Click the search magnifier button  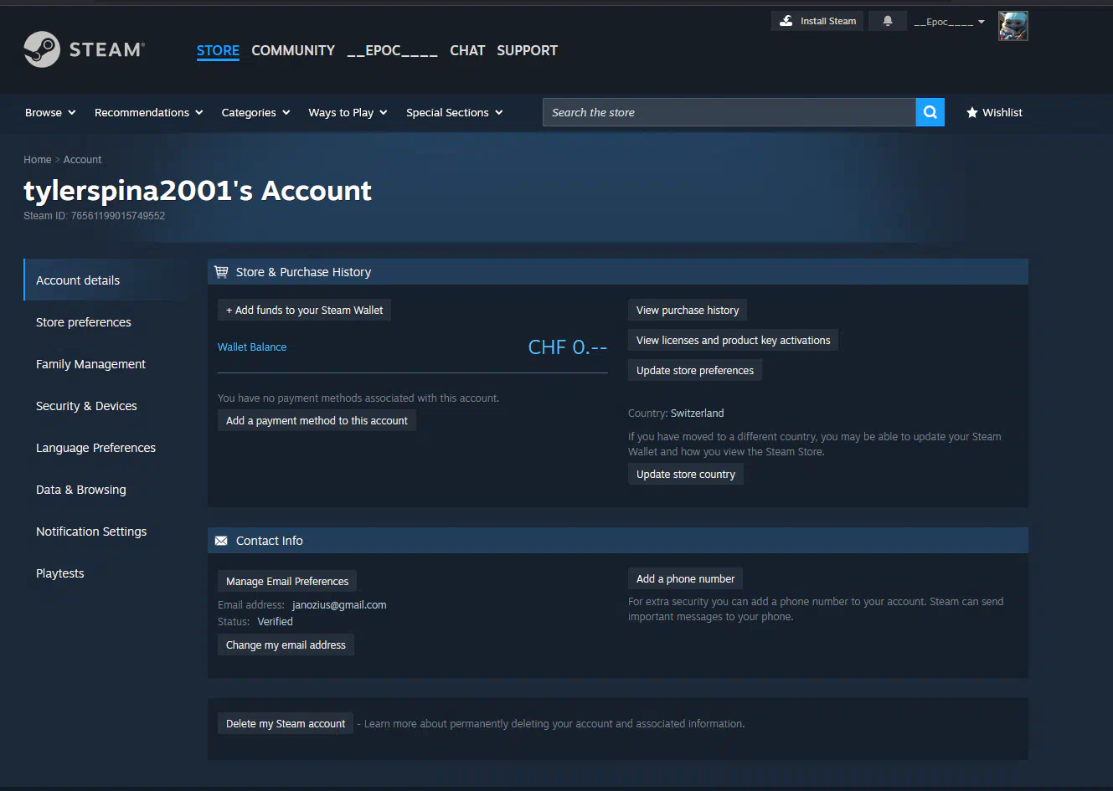click(930, 112)
